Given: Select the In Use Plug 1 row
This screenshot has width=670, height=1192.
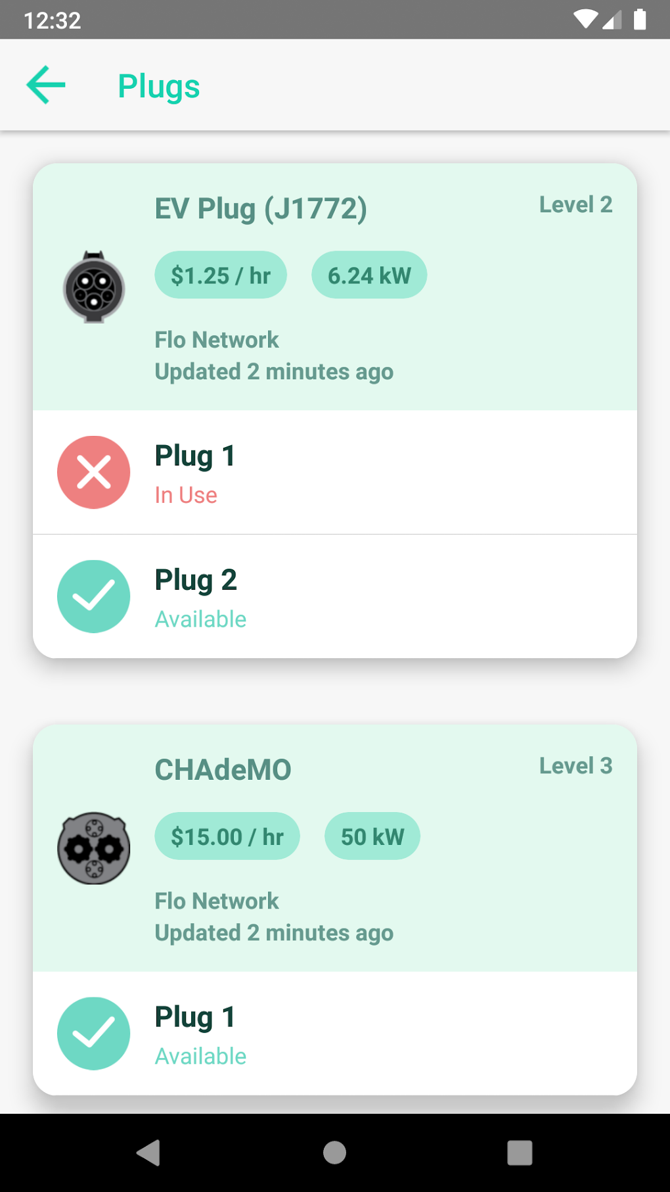Looking at the screenshot, I should (335, 472).
